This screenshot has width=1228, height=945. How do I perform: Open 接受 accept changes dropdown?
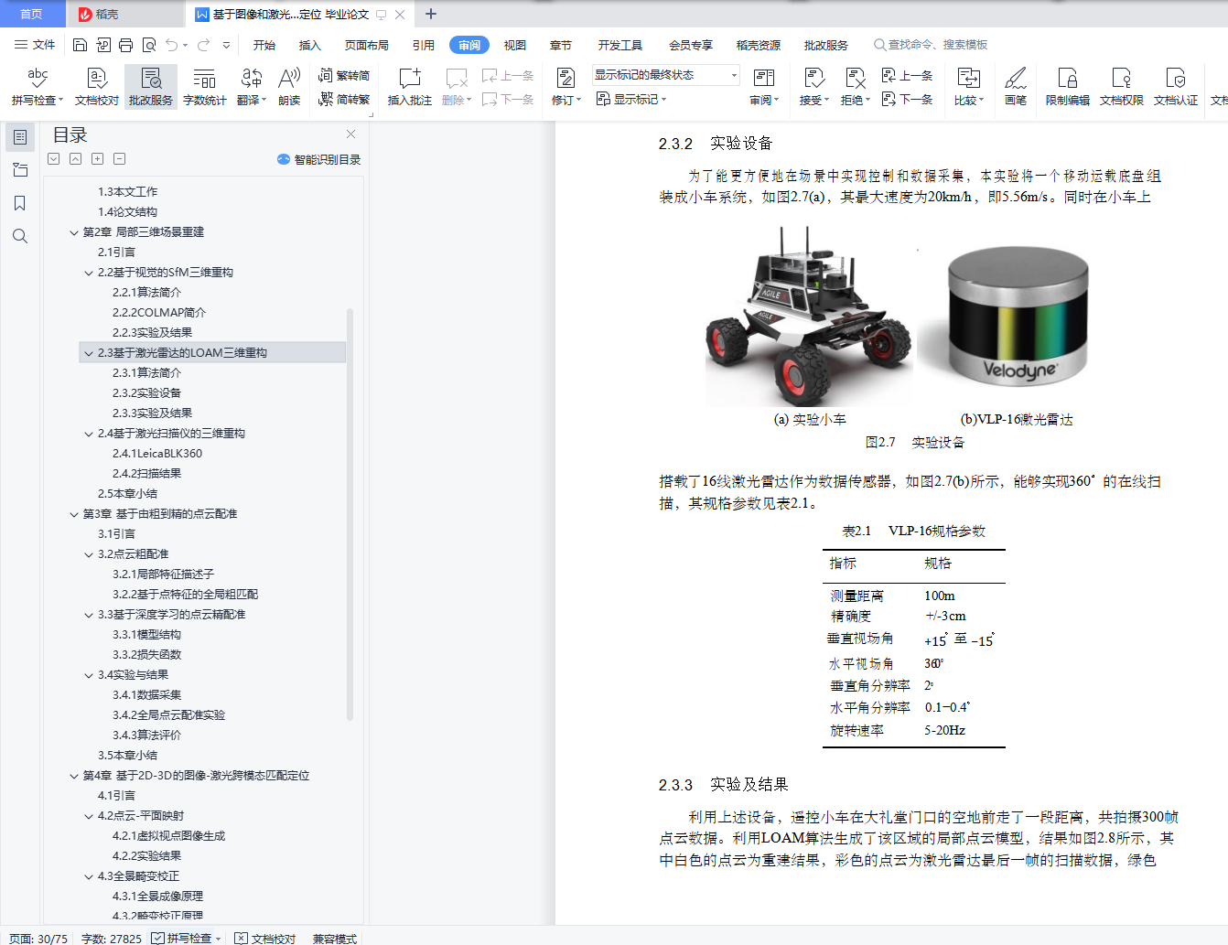click(x=814, y=87)
